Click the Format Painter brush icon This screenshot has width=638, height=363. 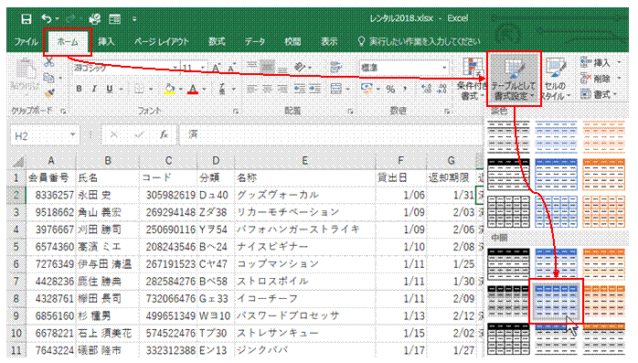point(49,93)
